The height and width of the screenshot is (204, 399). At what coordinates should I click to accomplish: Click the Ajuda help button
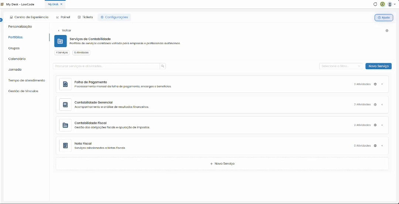coord(384,18)
